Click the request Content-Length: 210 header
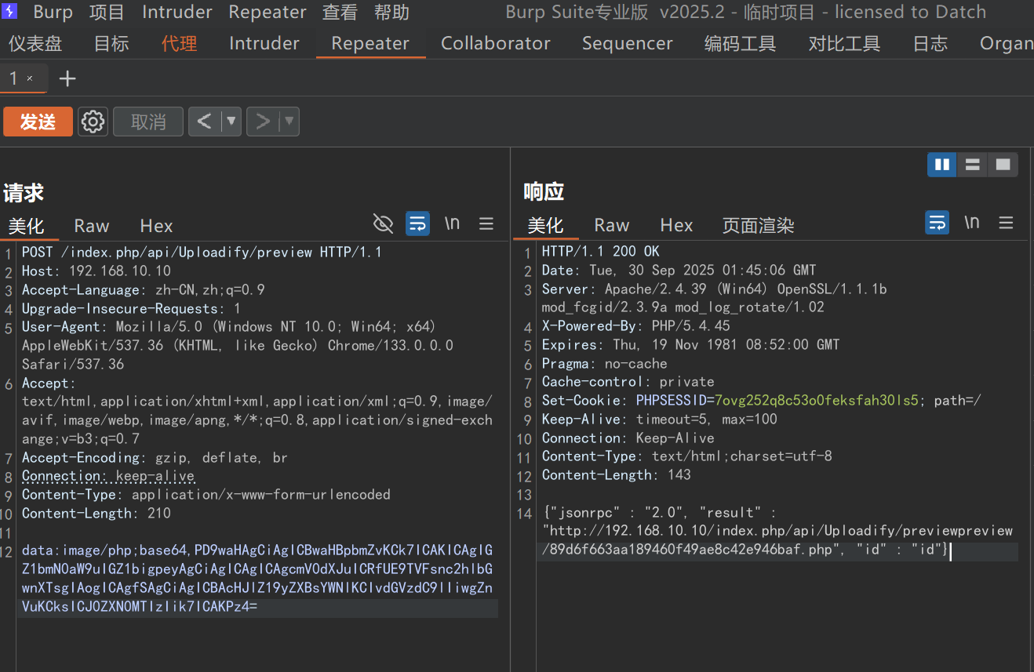Viewport: 1034px width, 672px height. pos(96,513)
